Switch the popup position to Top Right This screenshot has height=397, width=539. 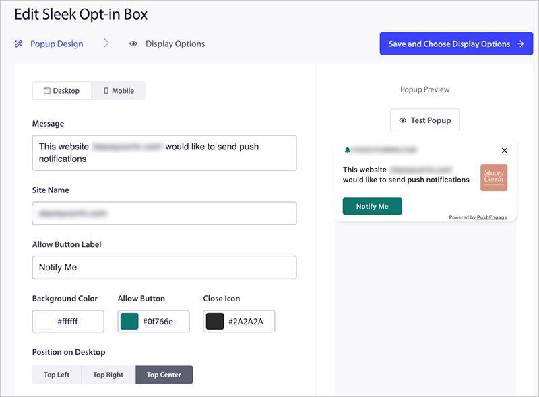coord(108,374)
